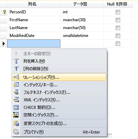Click the primary key icon beside PersonID

pos(4,12)
